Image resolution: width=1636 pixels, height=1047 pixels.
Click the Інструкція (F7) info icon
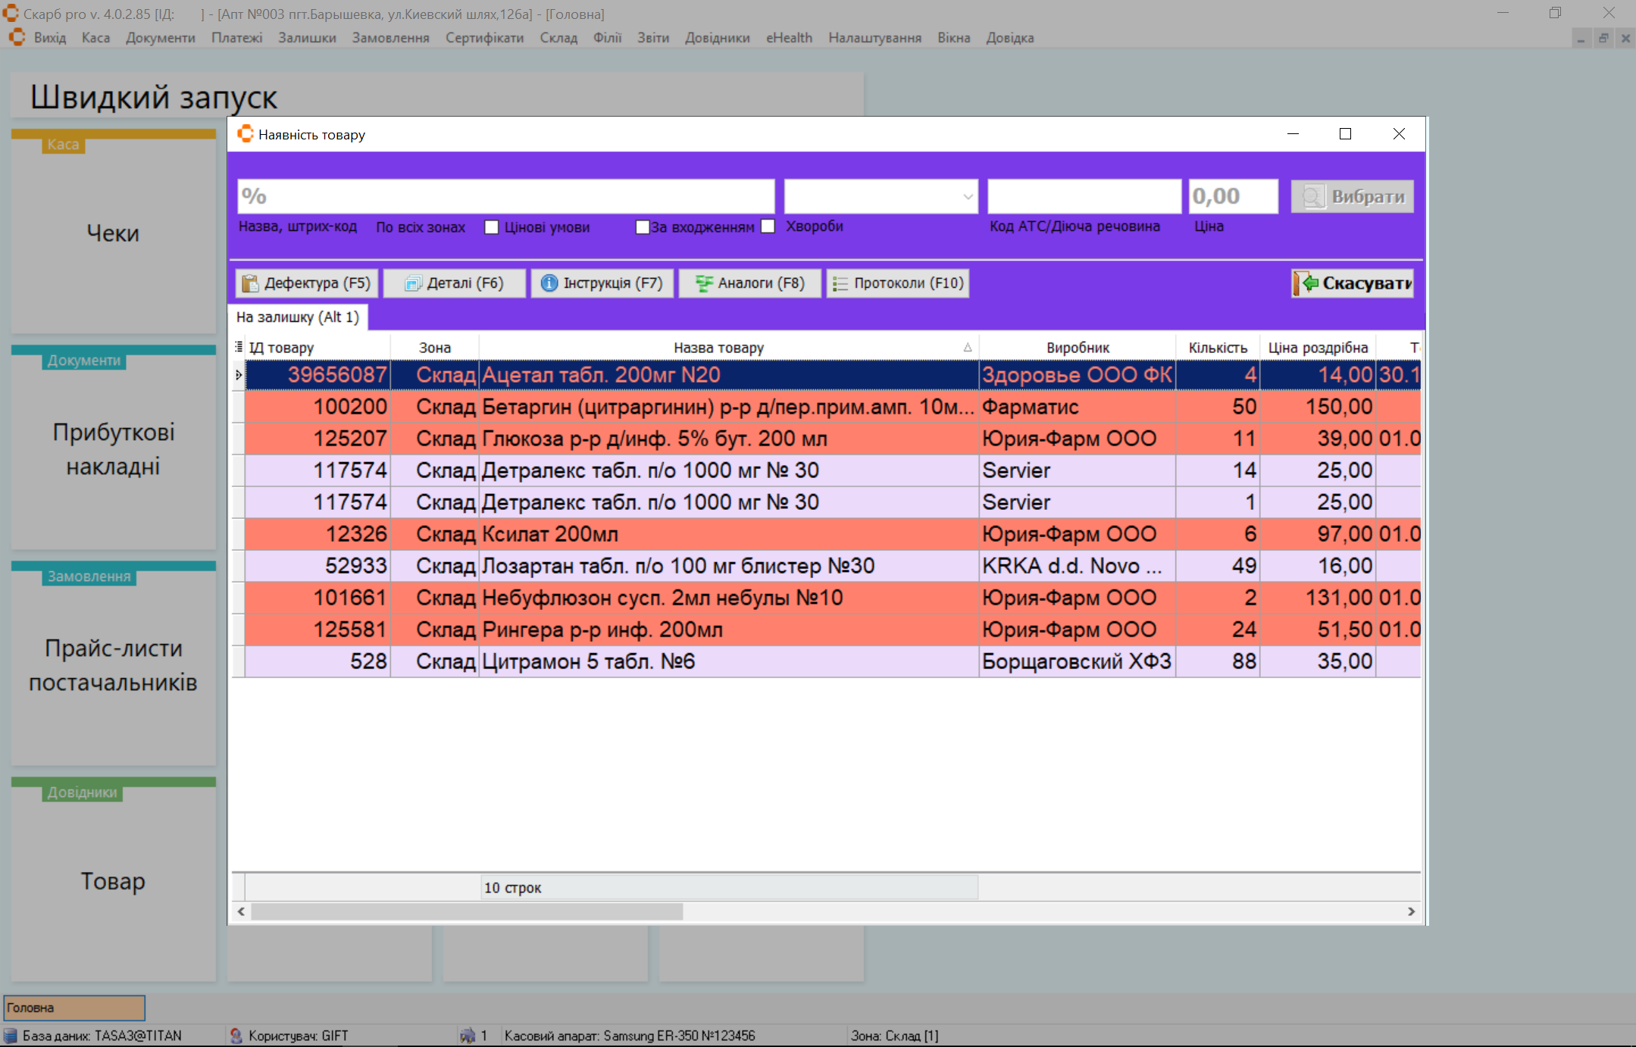(x=549, y=283)
